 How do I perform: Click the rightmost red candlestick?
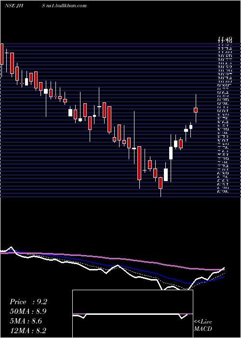[x=196, y=110]
